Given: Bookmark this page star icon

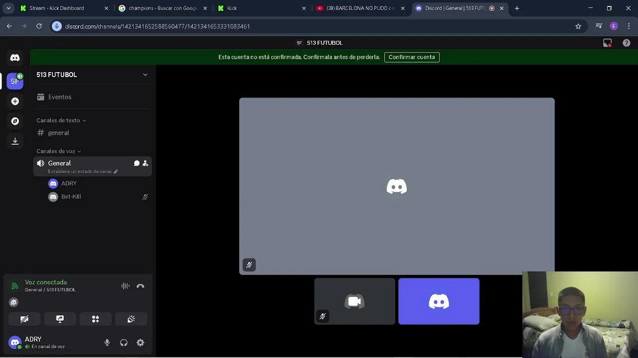Looking at the screenshot, I should (578, 26).
